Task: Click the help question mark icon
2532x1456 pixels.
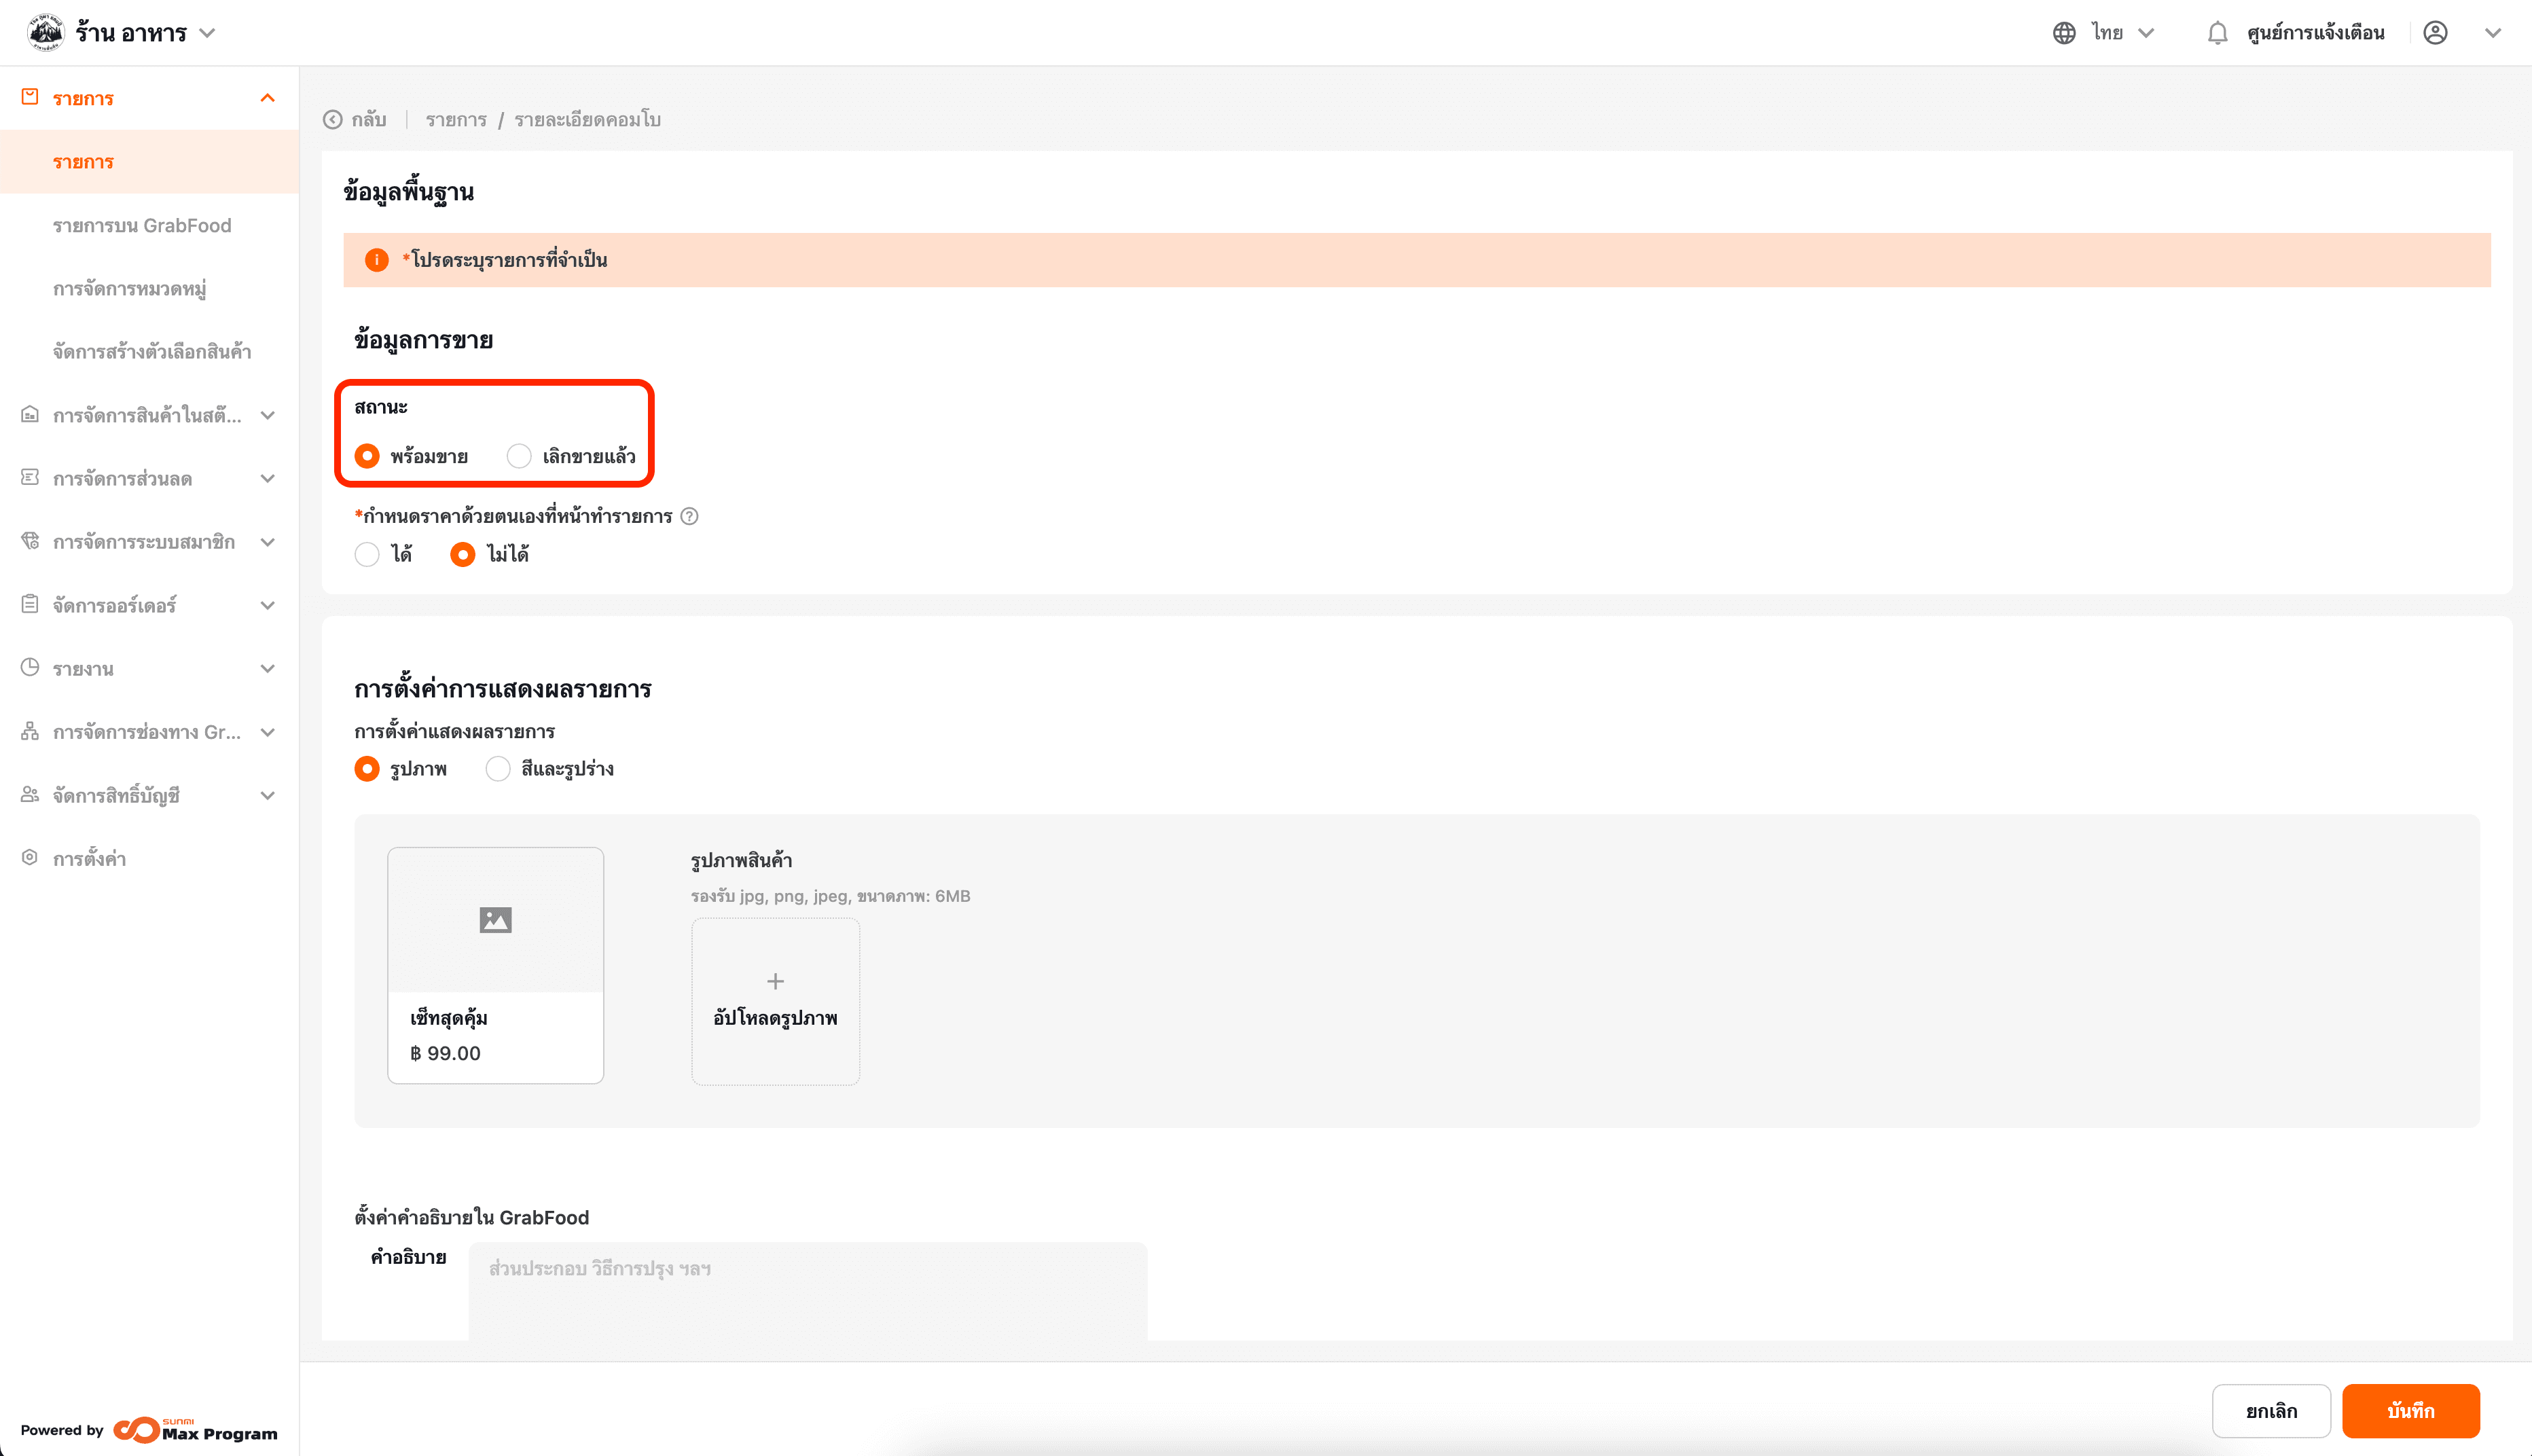Action: coord(689,516)
